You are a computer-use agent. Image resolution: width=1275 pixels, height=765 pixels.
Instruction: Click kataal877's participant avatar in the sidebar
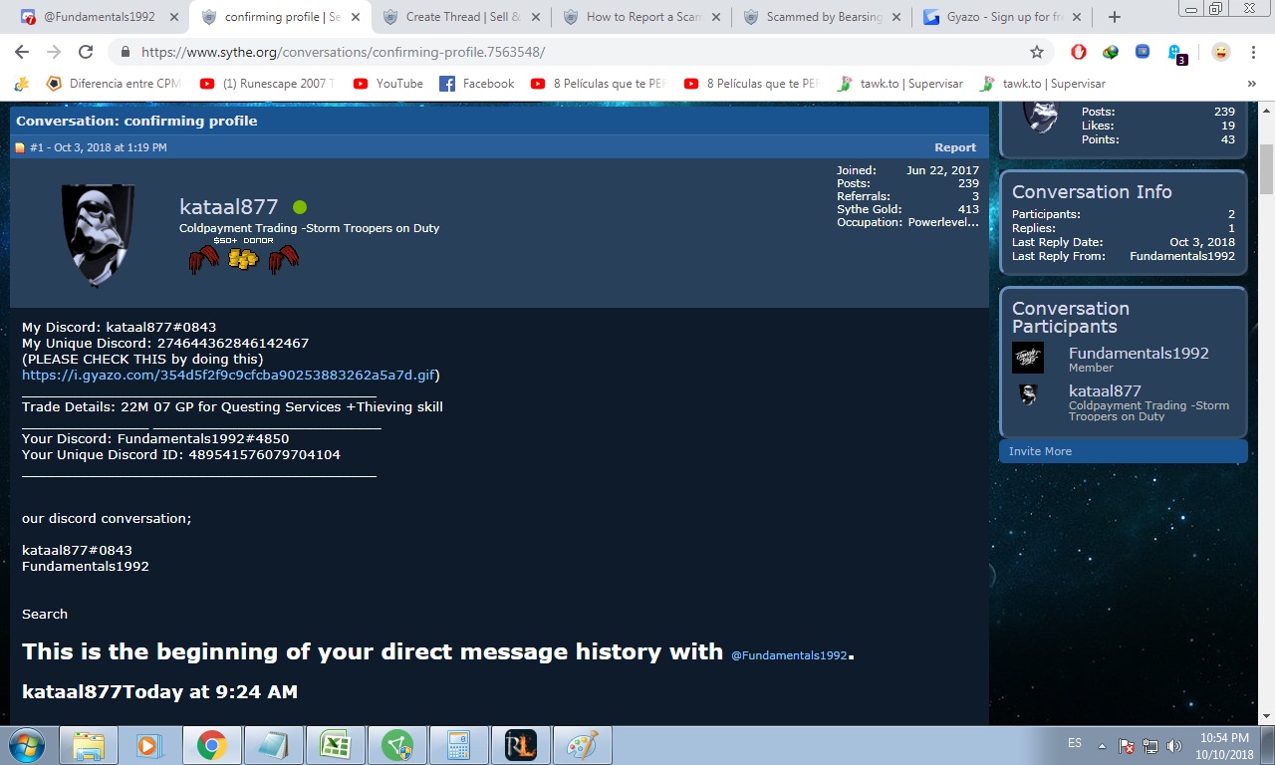point(1028,395)
